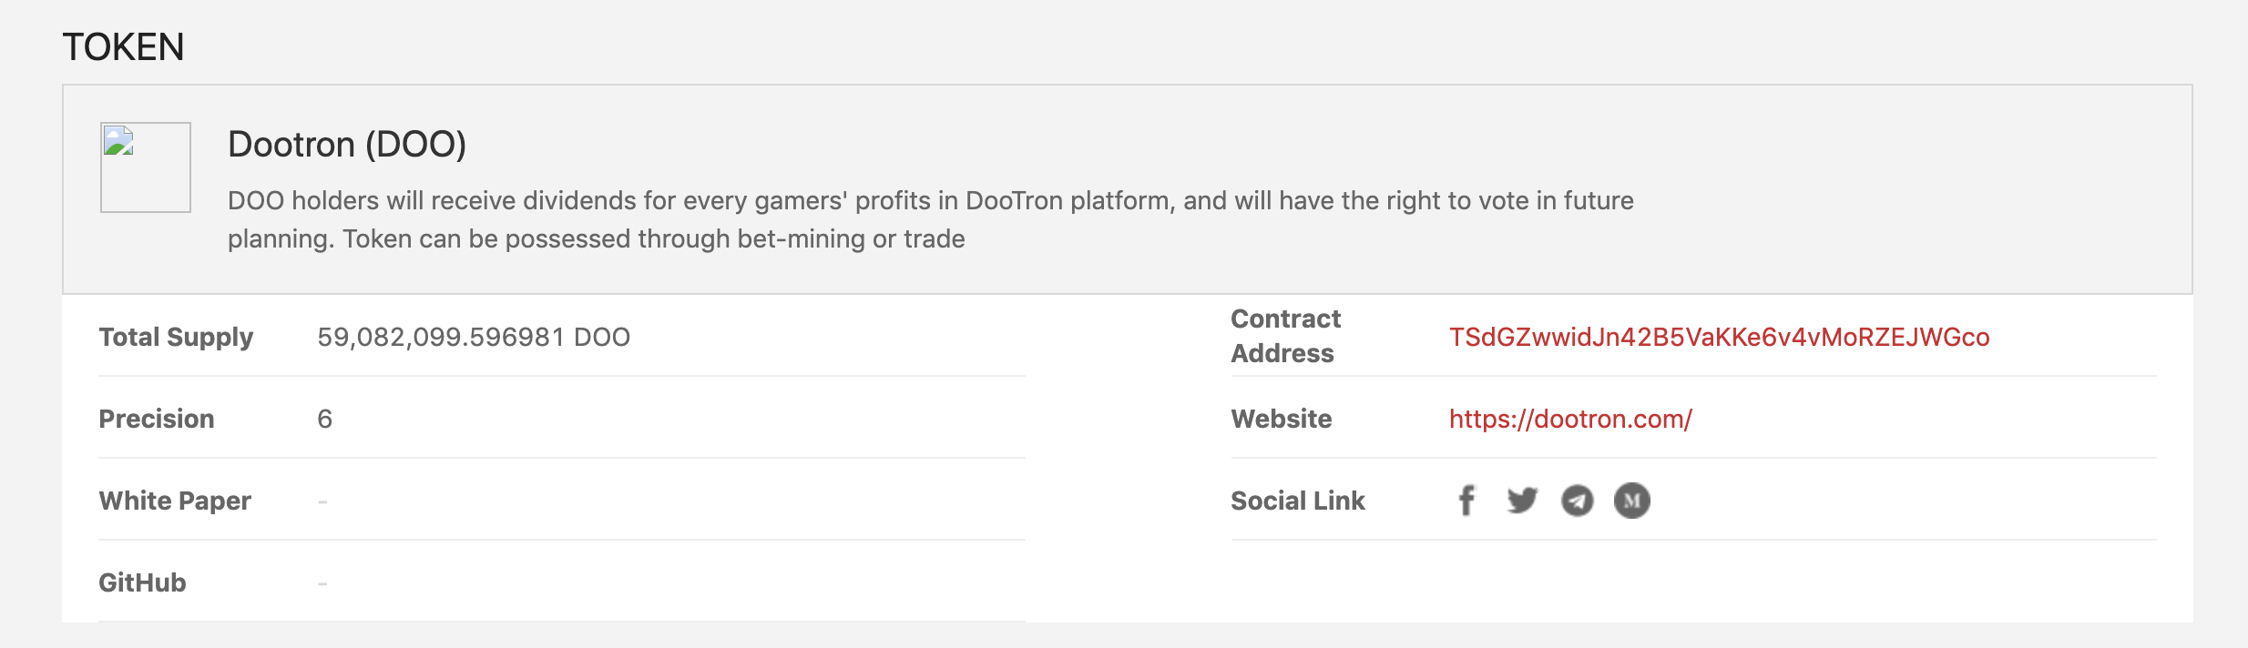Open the Medium social link icon
Image resolution: width=2248 pixels, height=648 pixels.
pos(1632,501)
